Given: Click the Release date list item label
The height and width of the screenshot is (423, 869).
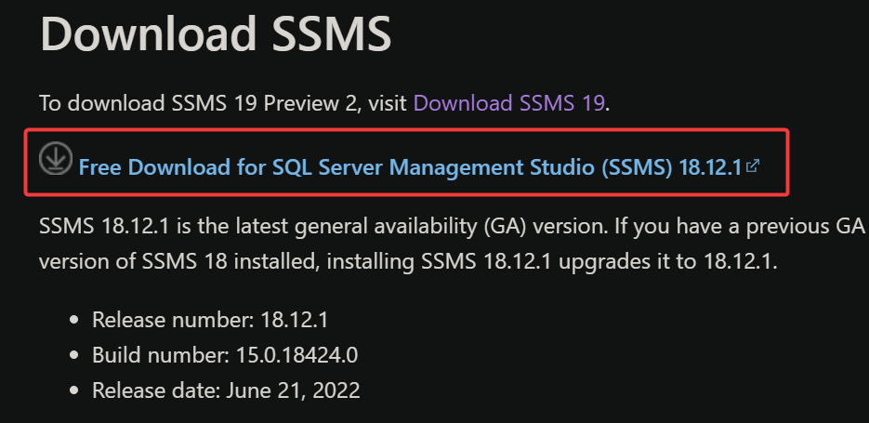Looking at the screenshot, I should pyautogui.click(x=154, y=390).
